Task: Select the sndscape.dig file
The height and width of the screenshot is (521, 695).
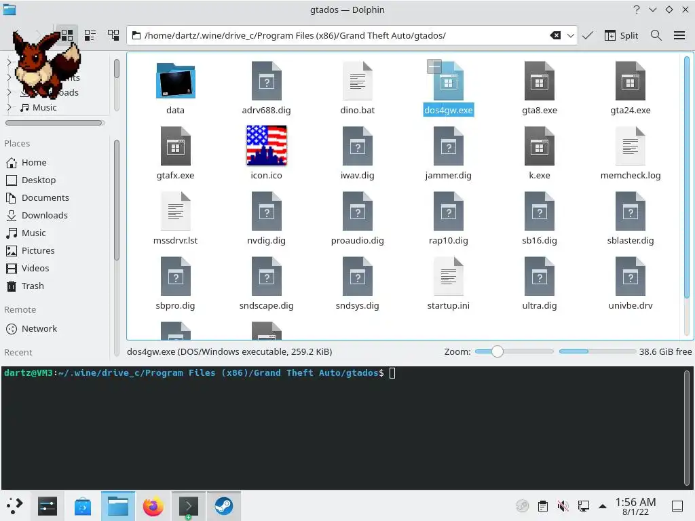Action: click(266, 284)
